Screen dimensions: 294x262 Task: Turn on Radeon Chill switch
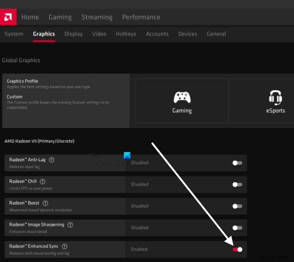click(x=237, y=184)
